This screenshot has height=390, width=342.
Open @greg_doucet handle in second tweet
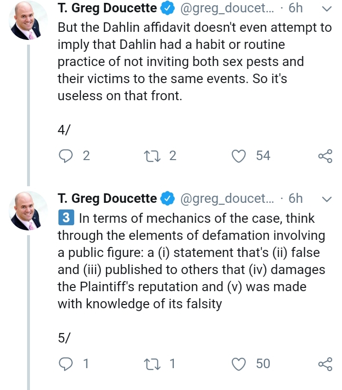click(x=227, y=199)
